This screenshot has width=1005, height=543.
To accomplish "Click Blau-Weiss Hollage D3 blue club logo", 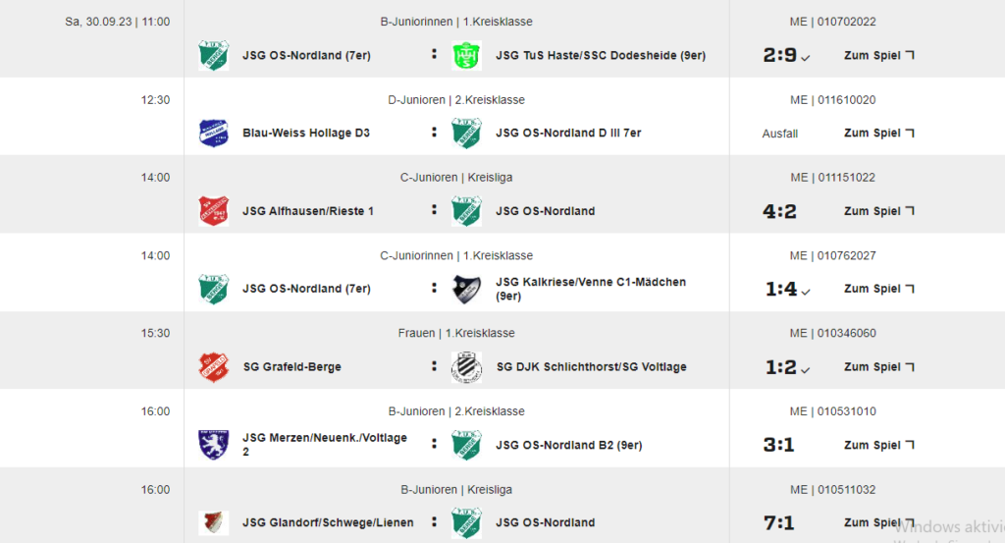I will [213, 133].
